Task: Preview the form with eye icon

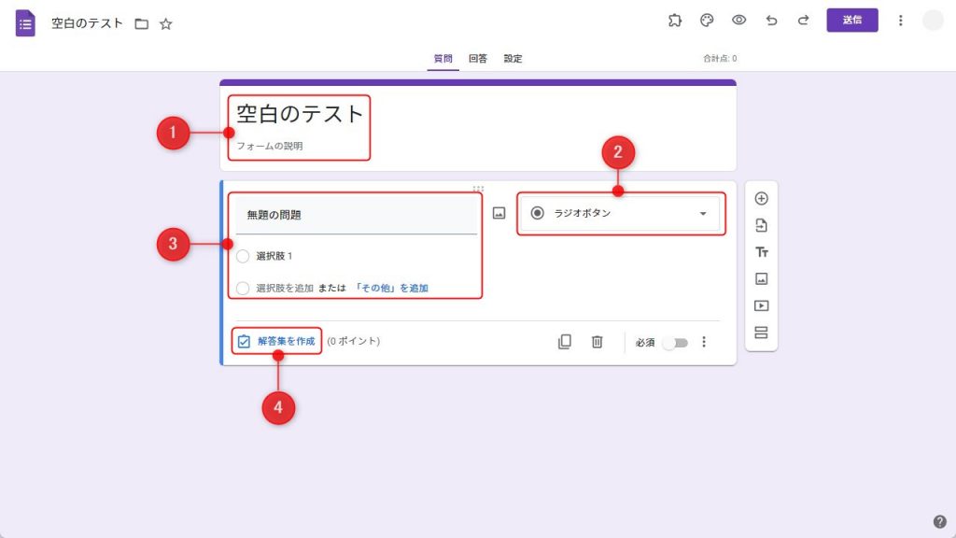Action: (739, 21)
